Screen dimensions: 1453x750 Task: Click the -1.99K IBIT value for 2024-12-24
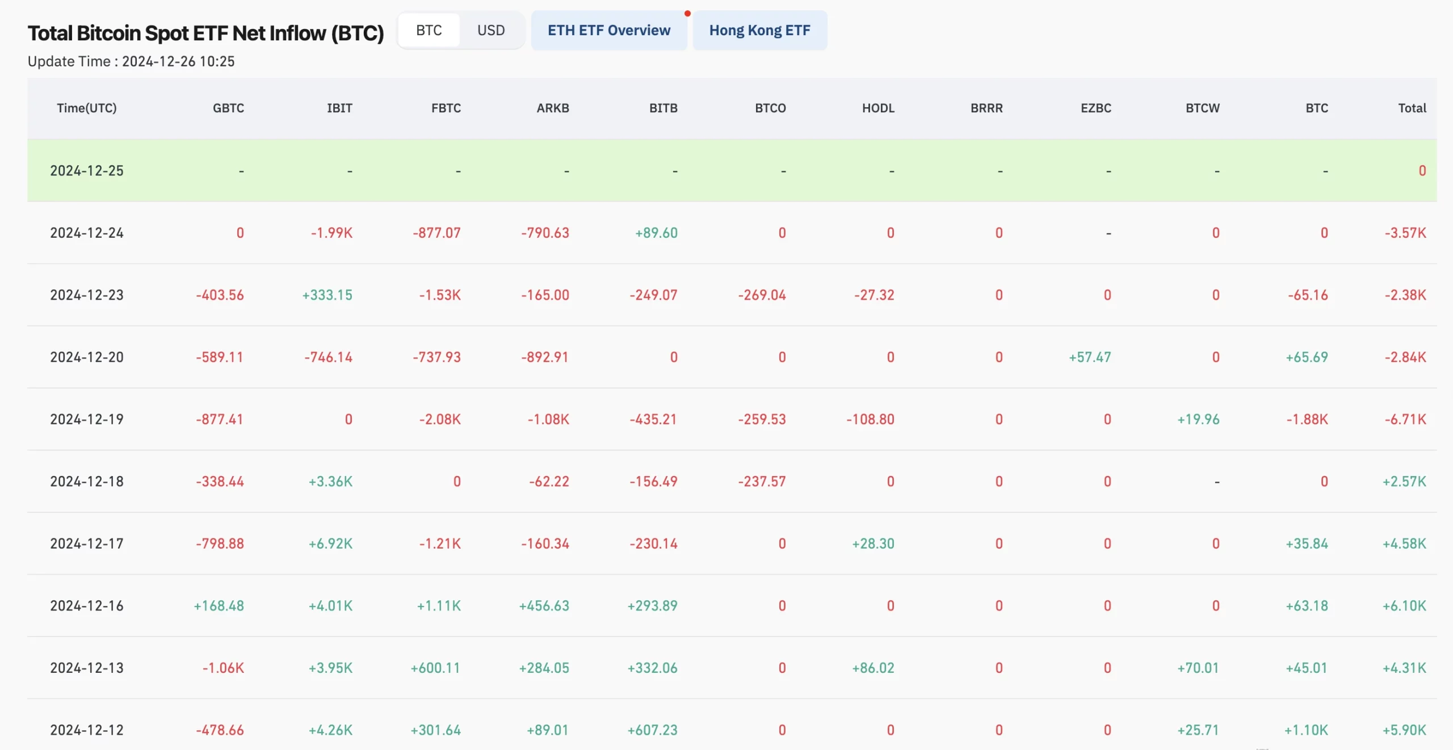click(x=331, y=233)
